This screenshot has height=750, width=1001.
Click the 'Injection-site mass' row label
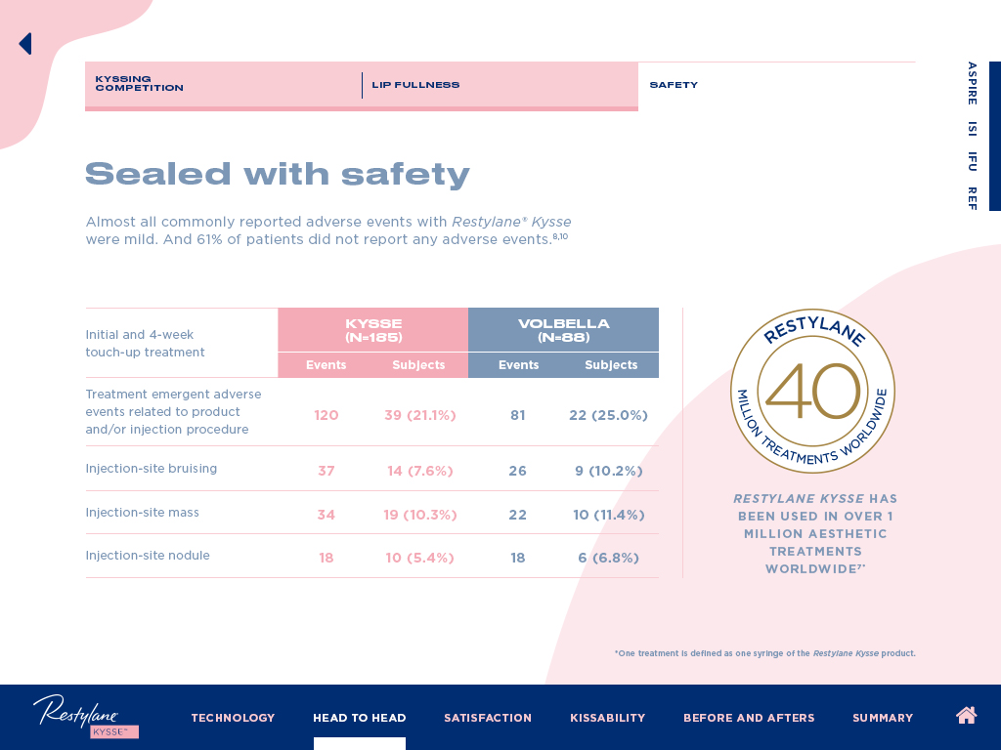143,512
